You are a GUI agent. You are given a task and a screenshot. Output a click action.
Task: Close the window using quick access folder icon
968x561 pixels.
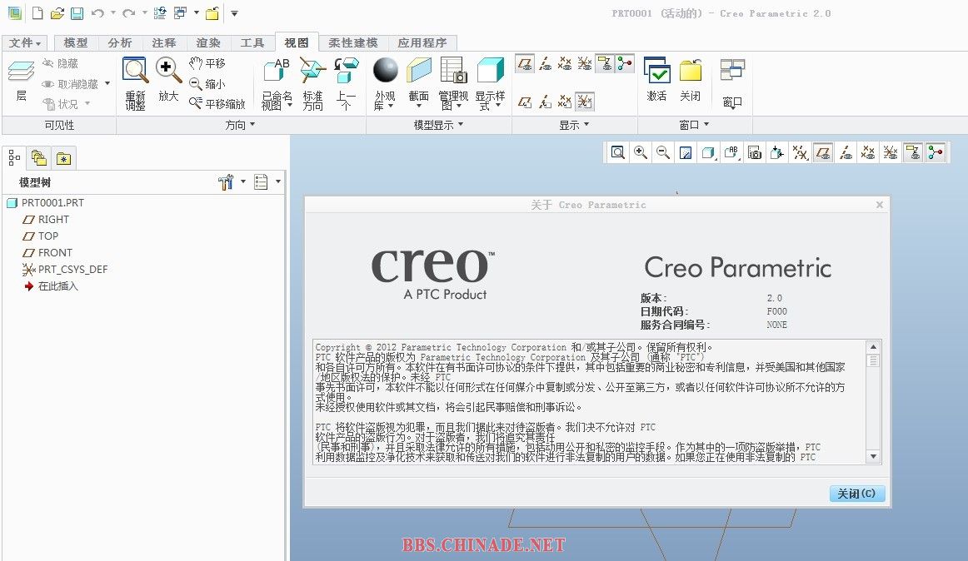(212, 13)
